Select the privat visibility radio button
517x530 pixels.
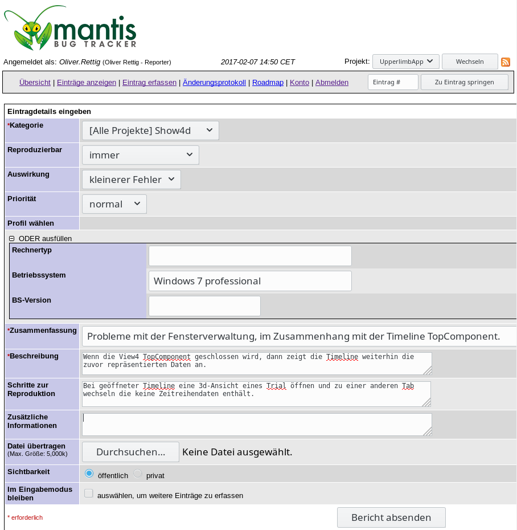[x=137, y=474]
